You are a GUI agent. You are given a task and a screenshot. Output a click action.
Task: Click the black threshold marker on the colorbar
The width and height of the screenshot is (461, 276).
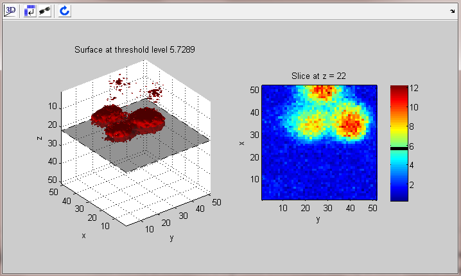[399, 148]
